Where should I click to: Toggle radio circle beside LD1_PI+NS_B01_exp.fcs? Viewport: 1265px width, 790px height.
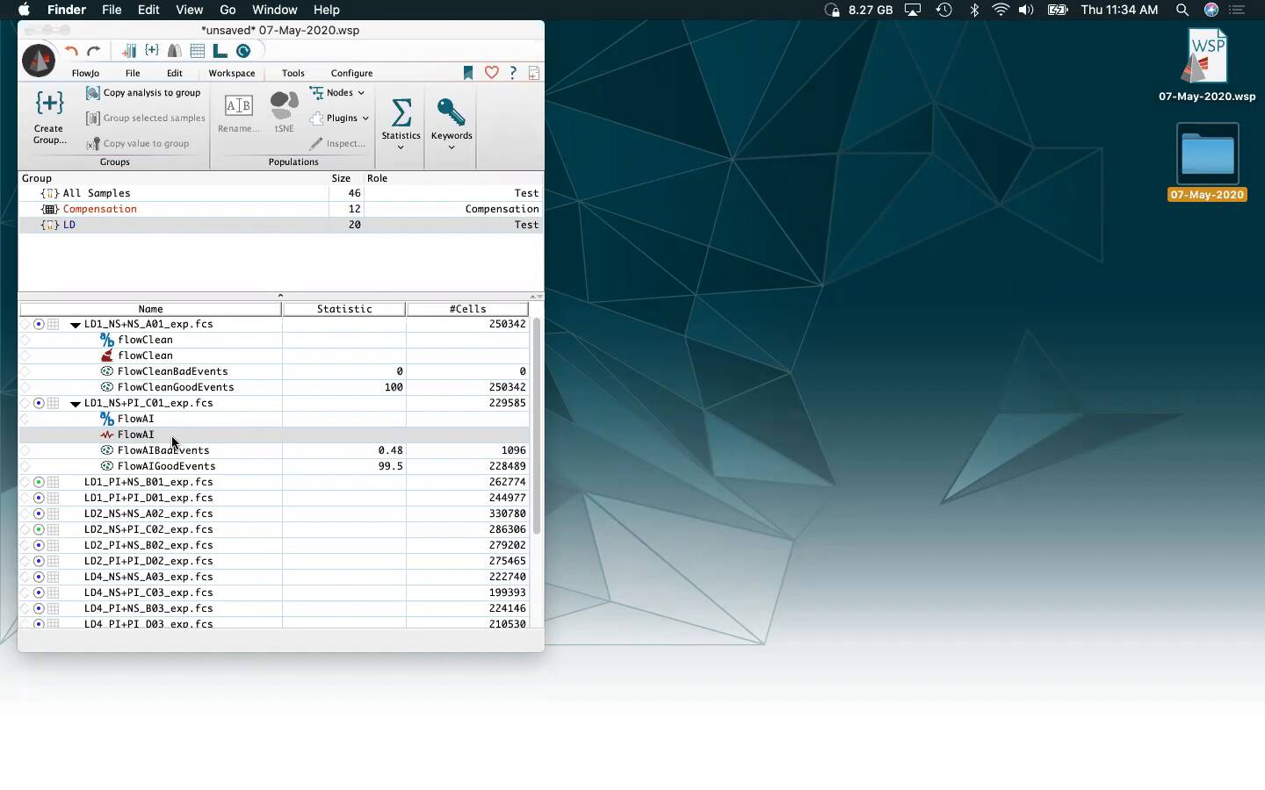(x=39, y=482)
